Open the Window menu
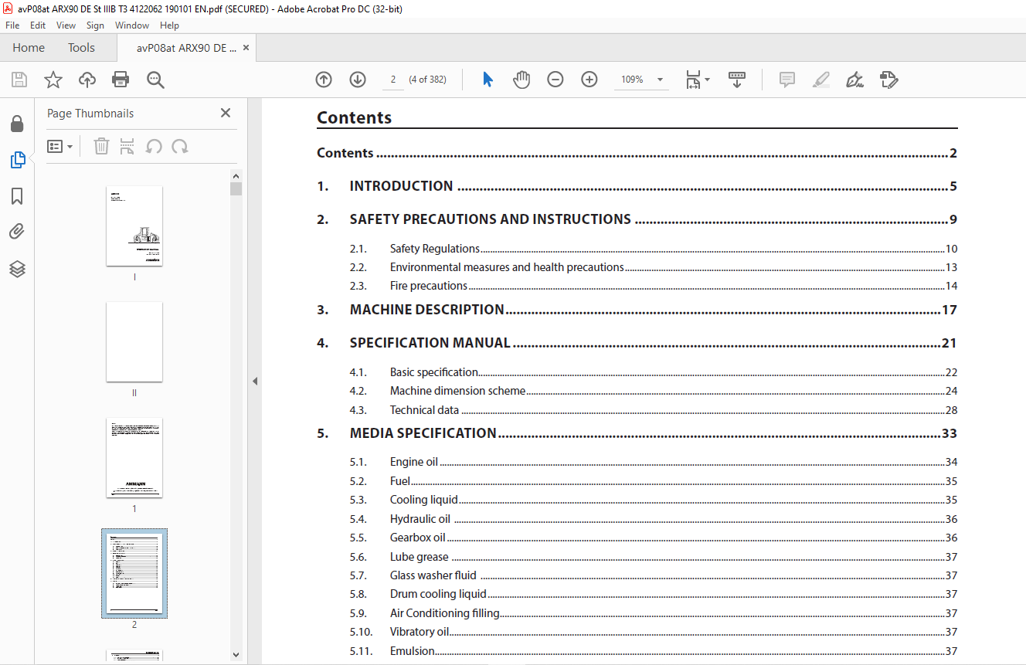Screen dimensions: 1026x665 point(132,25)
